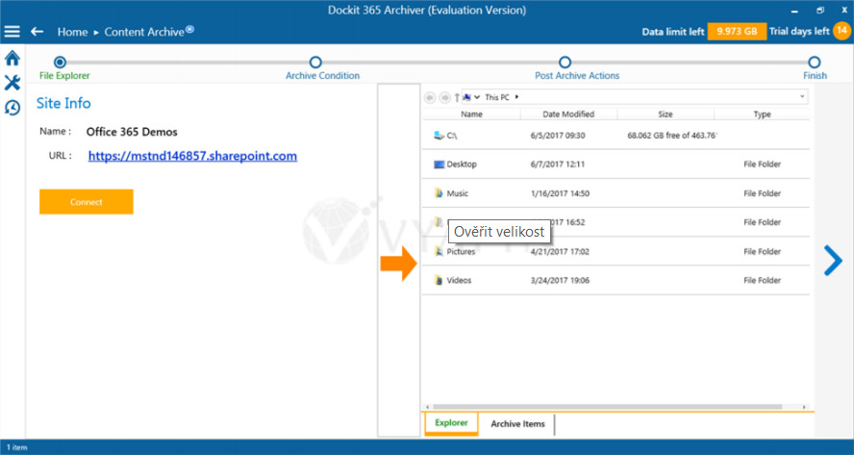This screenshot has width=854, height=455.
Task: Click the Content Archive breadcrumb
Action: coord(144,32)
